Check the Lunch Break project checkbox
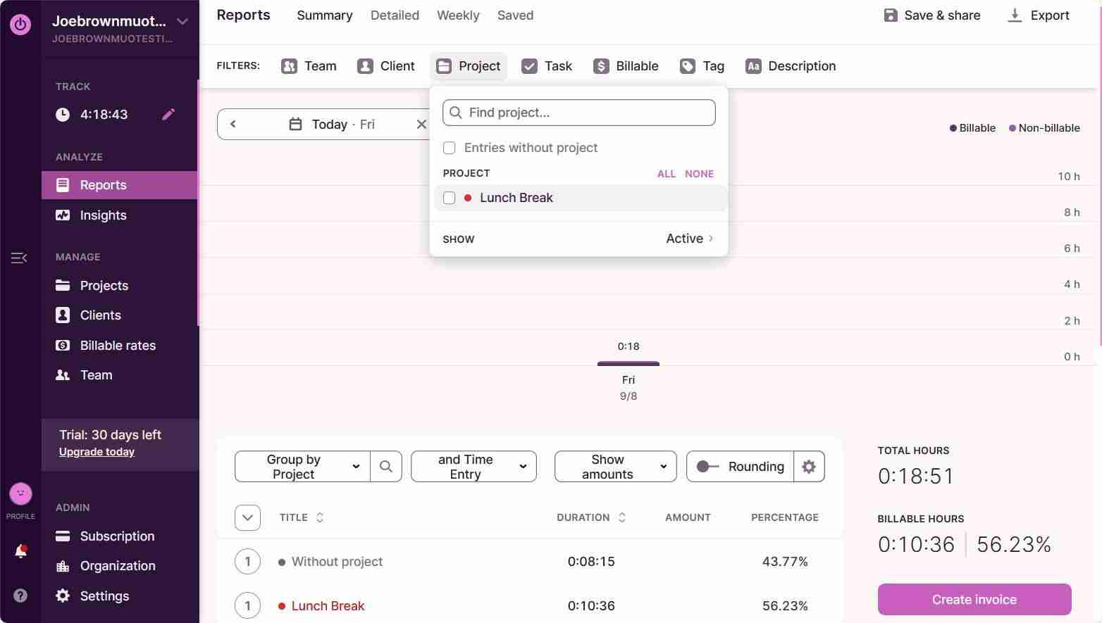The width and height of the screenshot is (1102, 623). tap(450, 198)
